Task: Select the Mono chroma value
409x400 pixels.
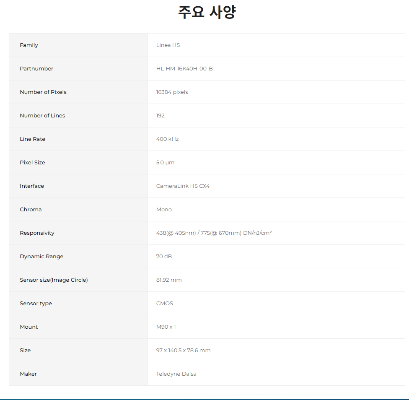Action: click(164, 210)
